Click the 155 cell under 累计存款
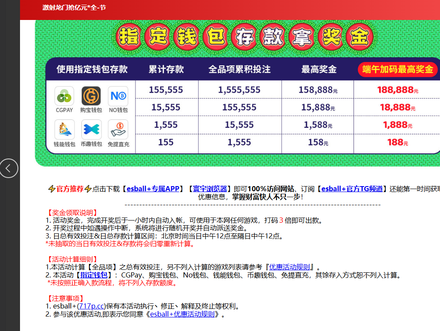Image resolution: width=440 pixels, height=331 pixels. coord(166,142)
